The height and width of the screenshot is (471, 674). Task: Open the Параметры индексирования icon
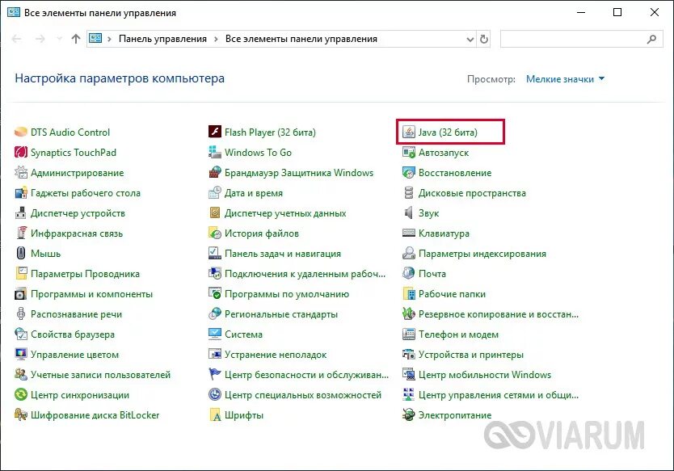pos(408,253)
